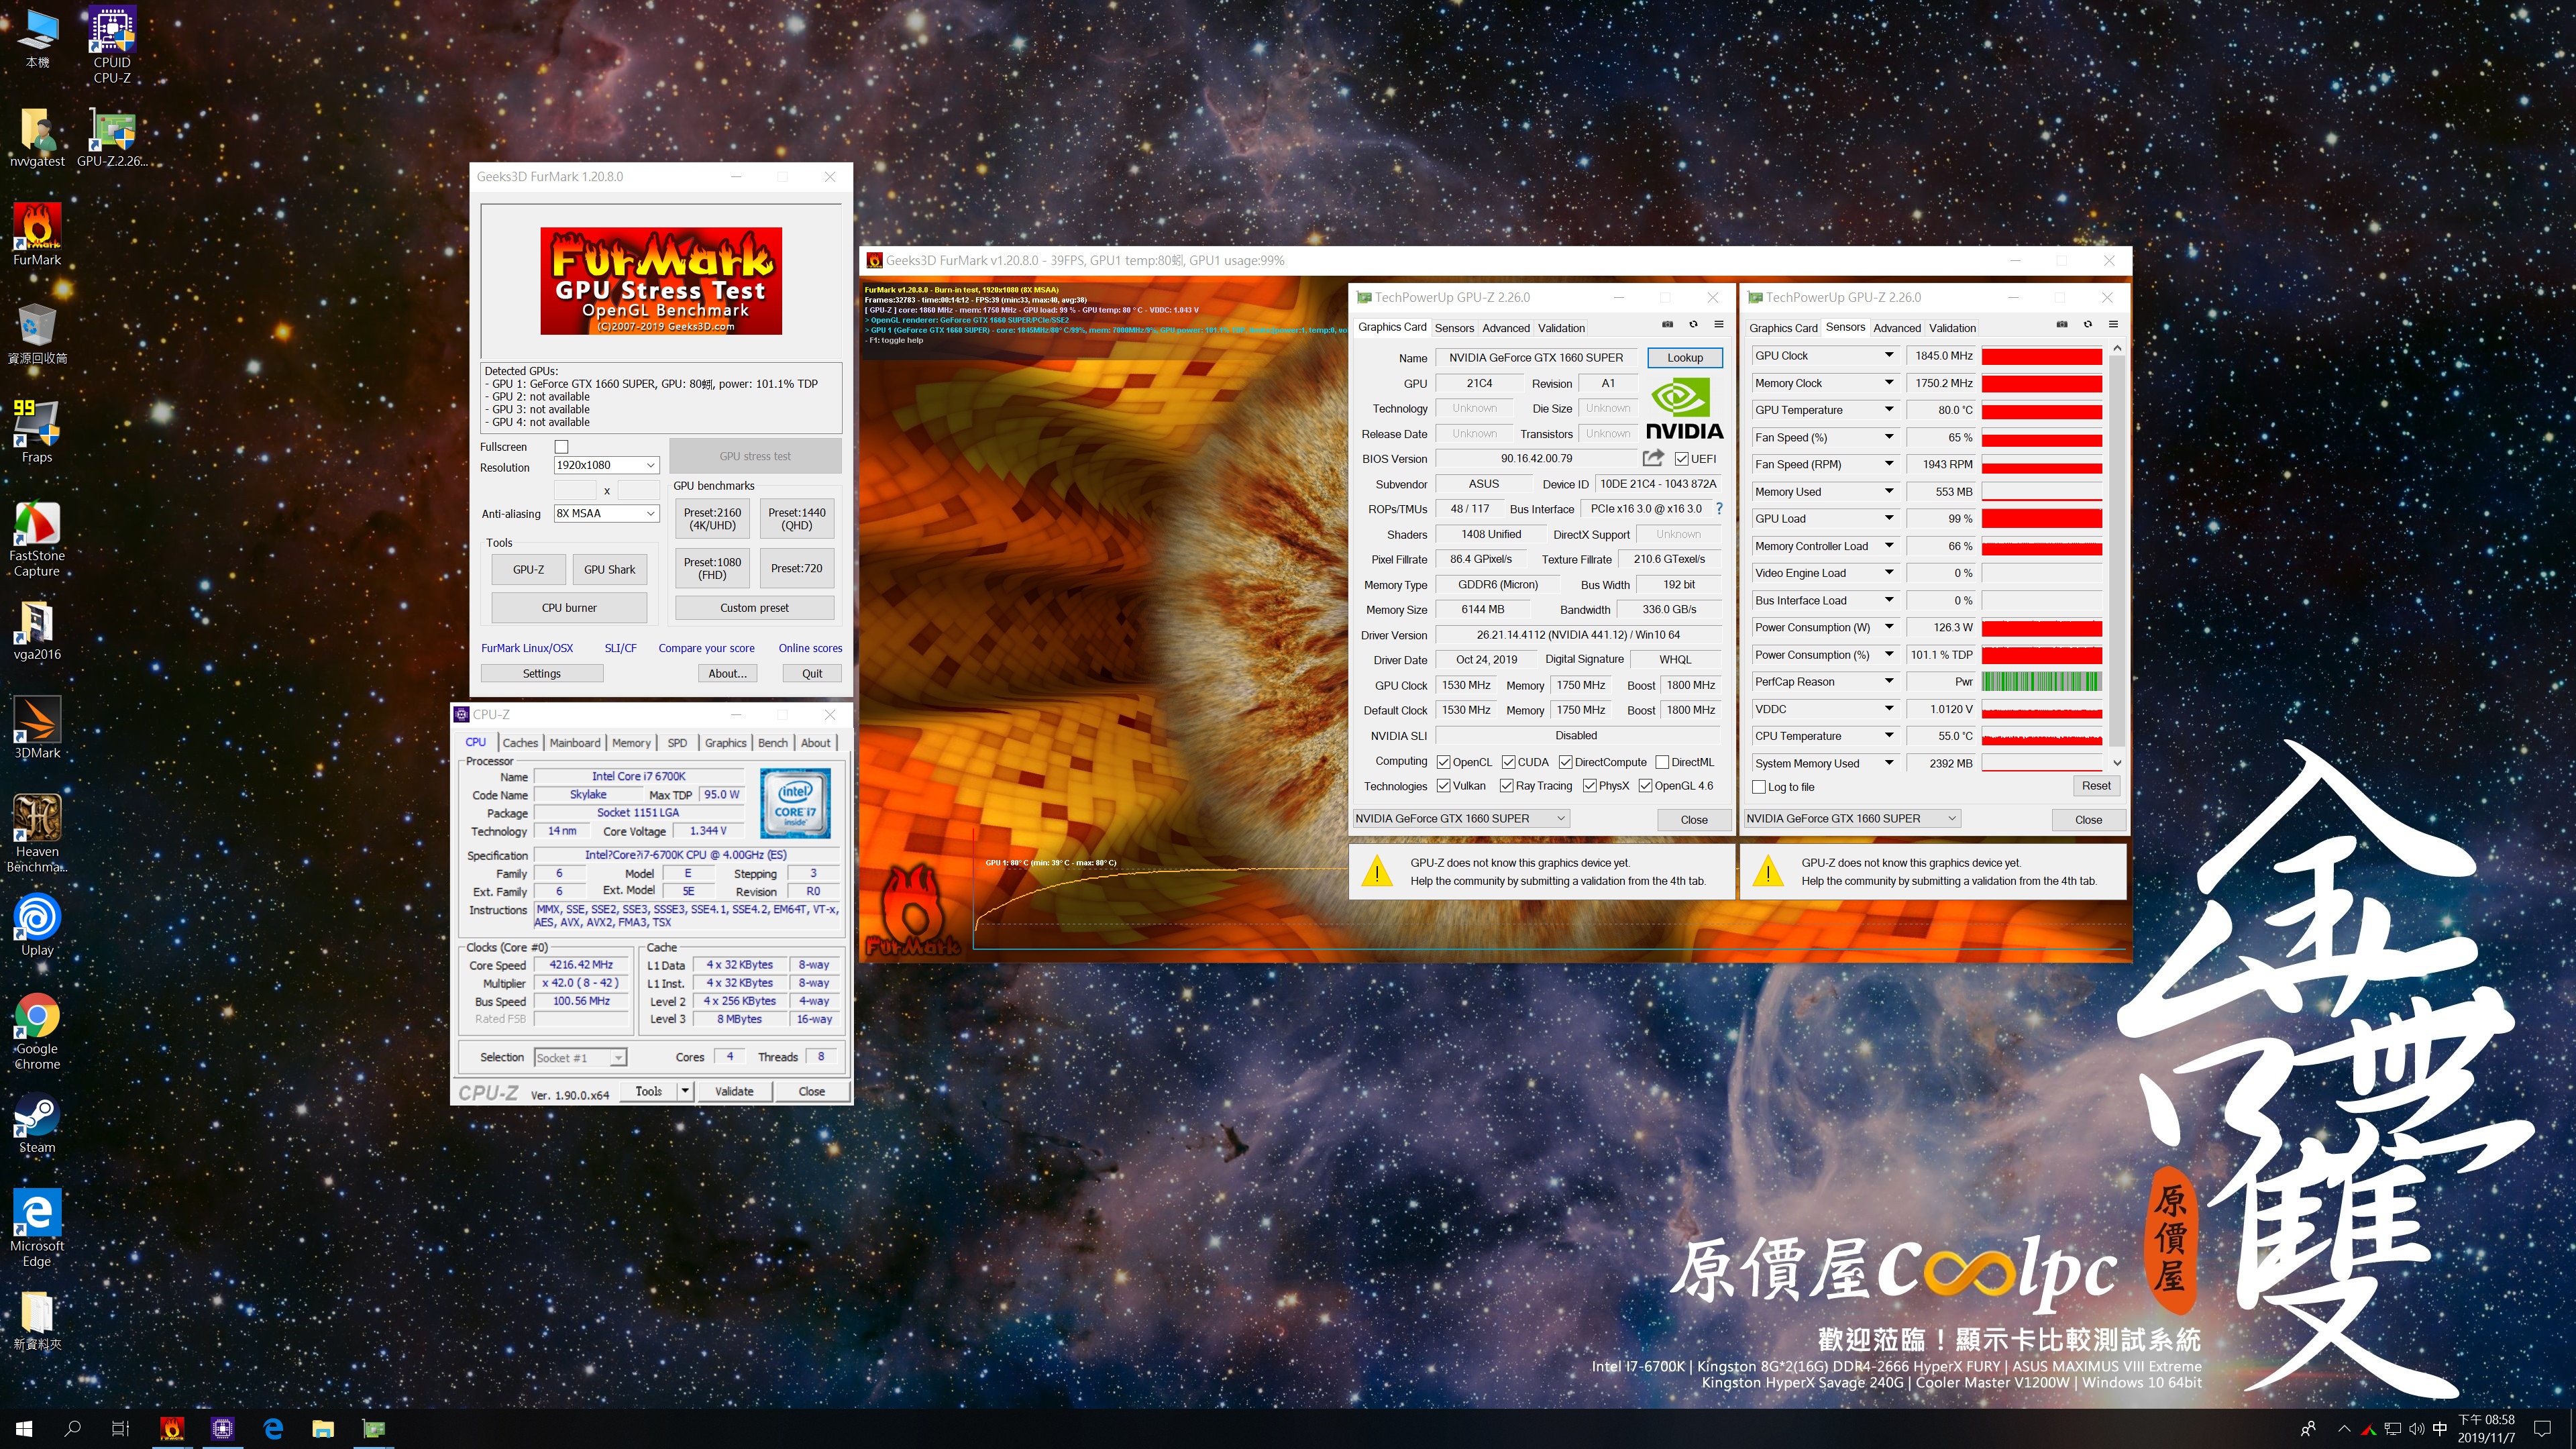Expand the GPU Temperature sensor dropdown arrow
The height and width of the screenshot is (1449, 2576).
pyautogui.click(x=1889, y=410)
